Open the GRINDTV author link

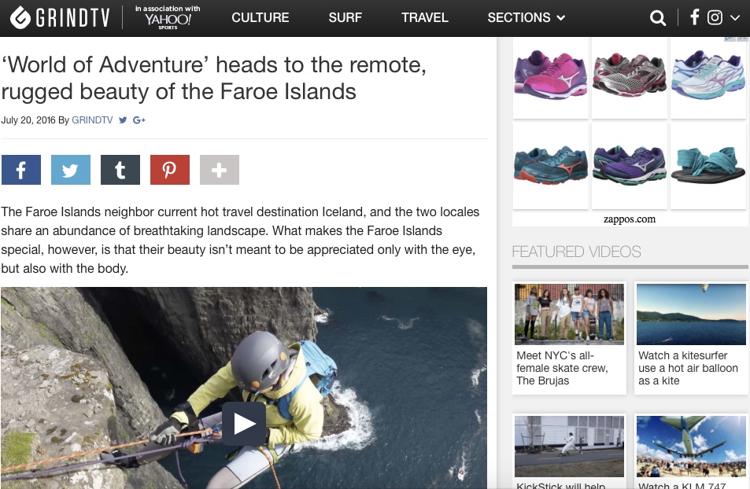92,120
